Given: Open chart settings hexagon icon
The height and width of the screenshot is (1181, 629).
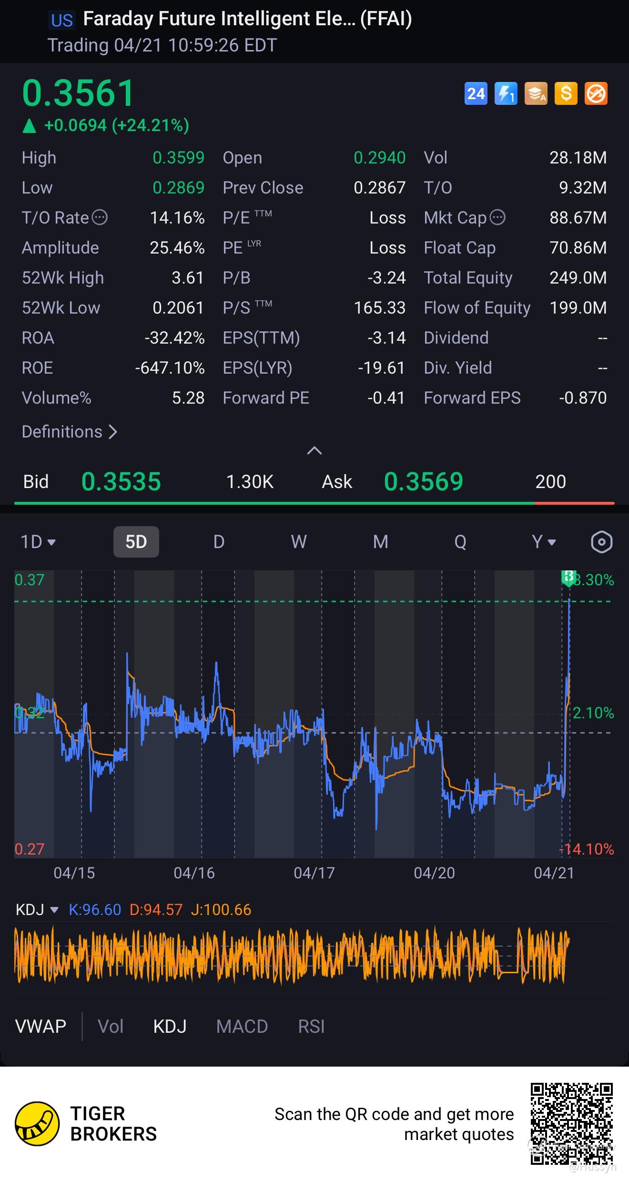Looking at the screenshot, I should pyautogui.click(x=601, y=542).
